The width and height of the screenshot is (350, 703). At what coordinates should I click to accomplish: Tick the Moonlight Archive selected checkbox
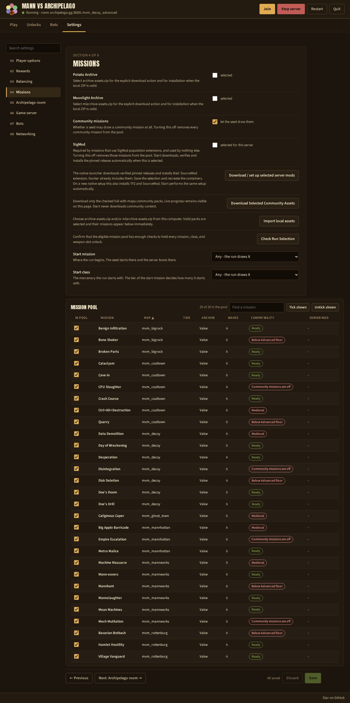coord(215,99)
